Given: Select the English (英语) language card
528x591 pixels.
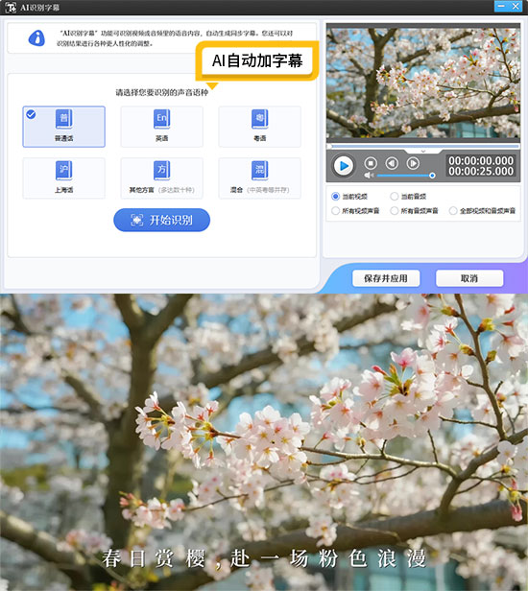Looking at the screenshot, I should point(162,127).
